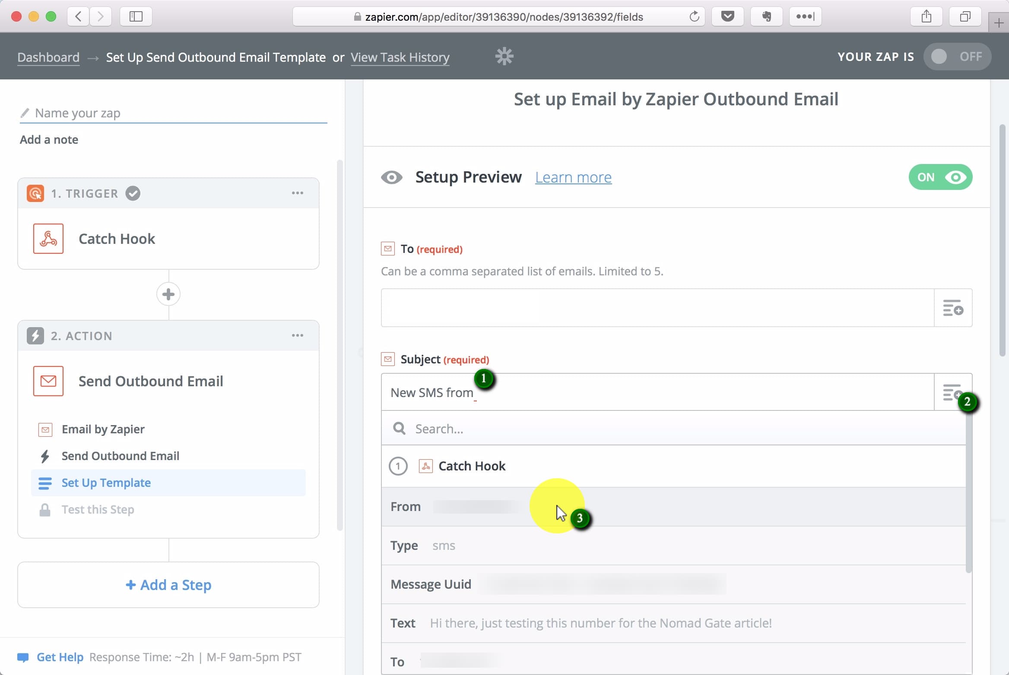Click the Trigger completed checkmark icon
This screenshot has height=675, width=1009.
[x=133, y=193]
